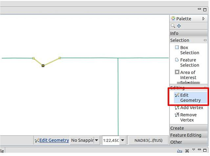Image resolution: width=210 pixels, height=156 pixels.
Task: Open the Feature Editing drawer
Action: click(189, 135)
